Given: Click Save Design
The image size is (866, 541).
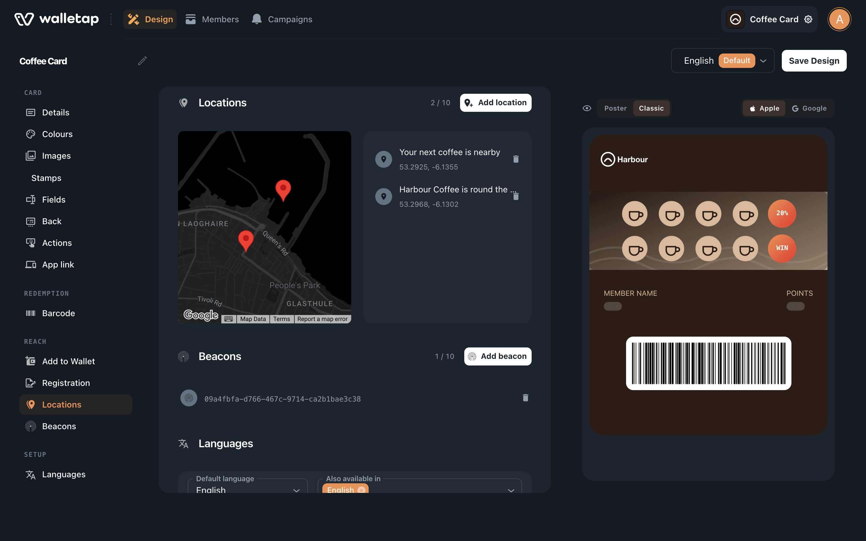Looking at the screenshot, I should 814,60.
